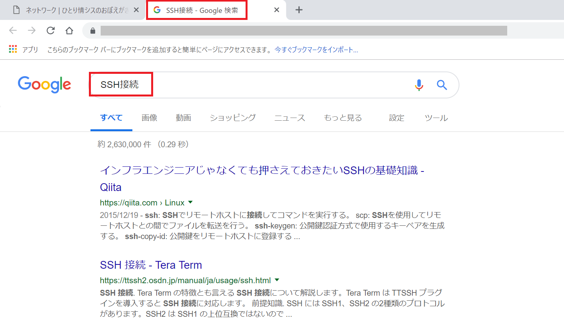Click 今すぐブックマークをインポート link
Viewport: 564px width, 332px height.
(316, 50)
